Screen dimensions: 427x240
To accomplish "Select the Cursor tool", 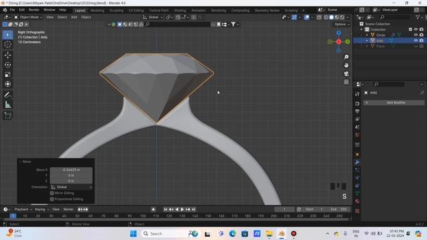I will point(7,45).
